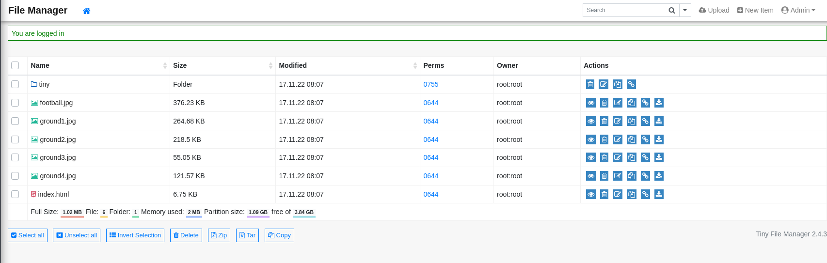
Task: Tick the checkbox for index.html
Action: coord(15,194)
